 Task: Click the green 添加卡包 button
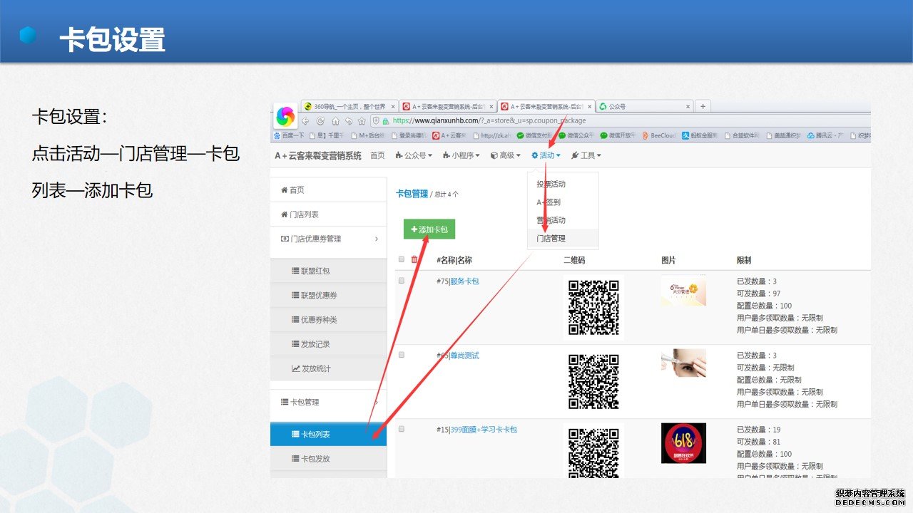[429, 229]
